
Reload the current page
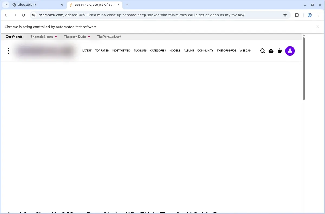pos(24,15)
